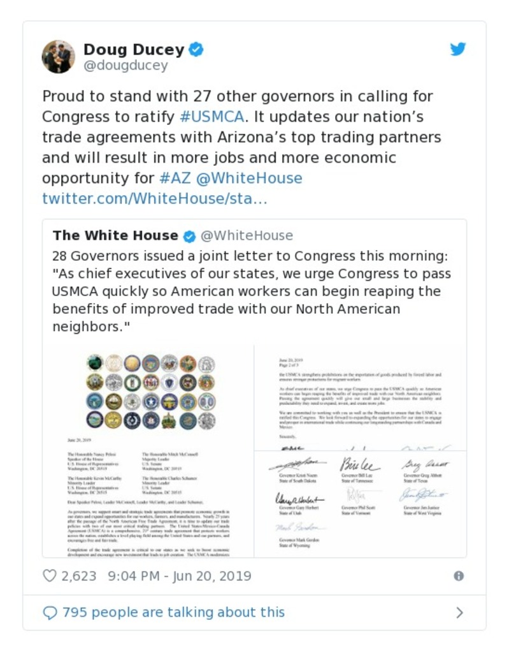
Task: Expand conversation with right chevron arrow
Action: pos(459,613)
